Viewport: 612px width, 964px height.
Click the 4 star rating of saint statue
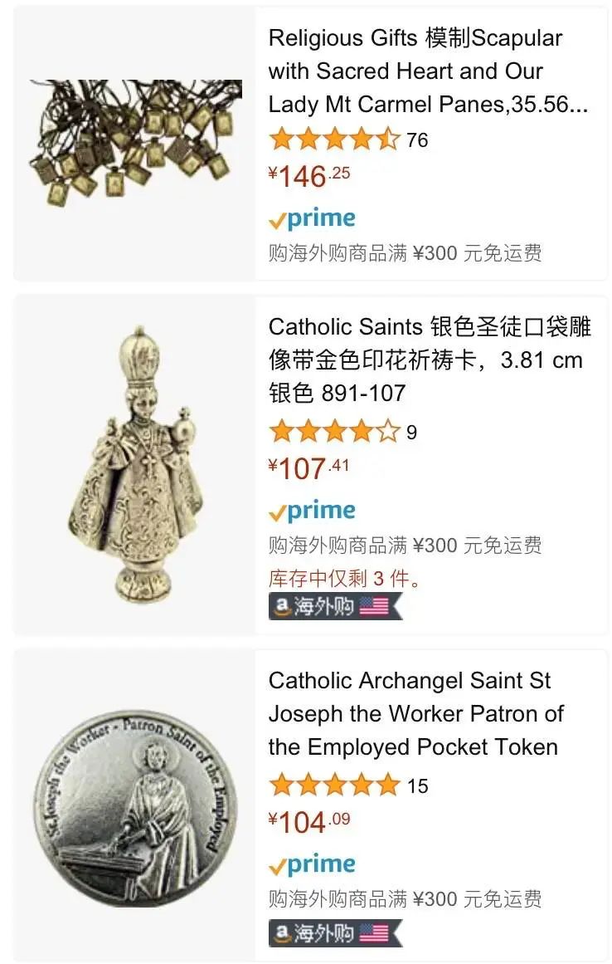(x=334, y=432)
